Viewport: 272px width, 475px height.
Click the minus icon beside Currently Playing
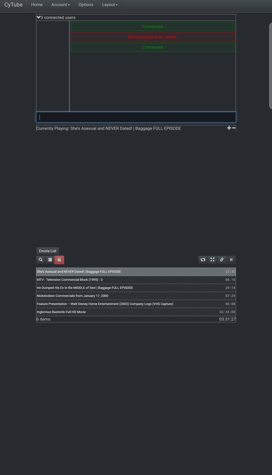[x=234, y=128]
